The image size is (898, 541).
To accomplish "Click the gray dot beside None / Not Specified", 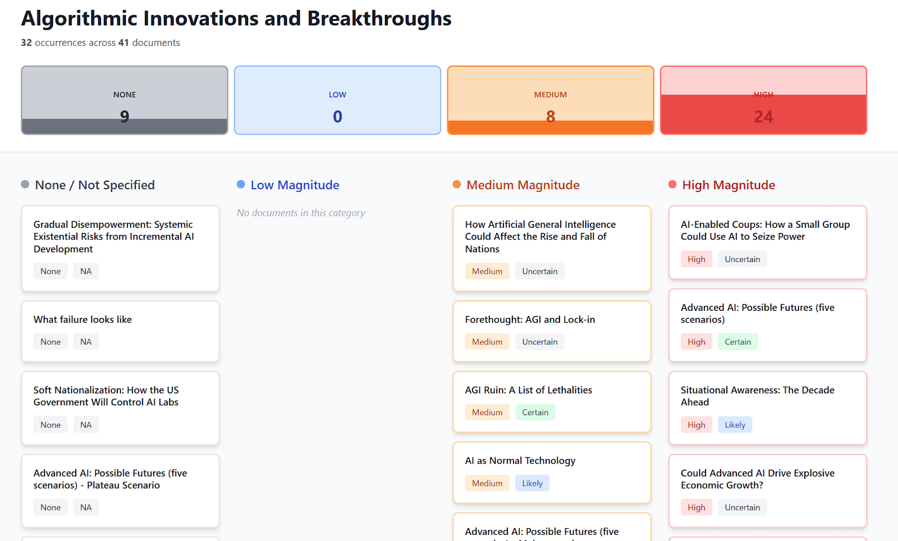I will click(25, 185).
